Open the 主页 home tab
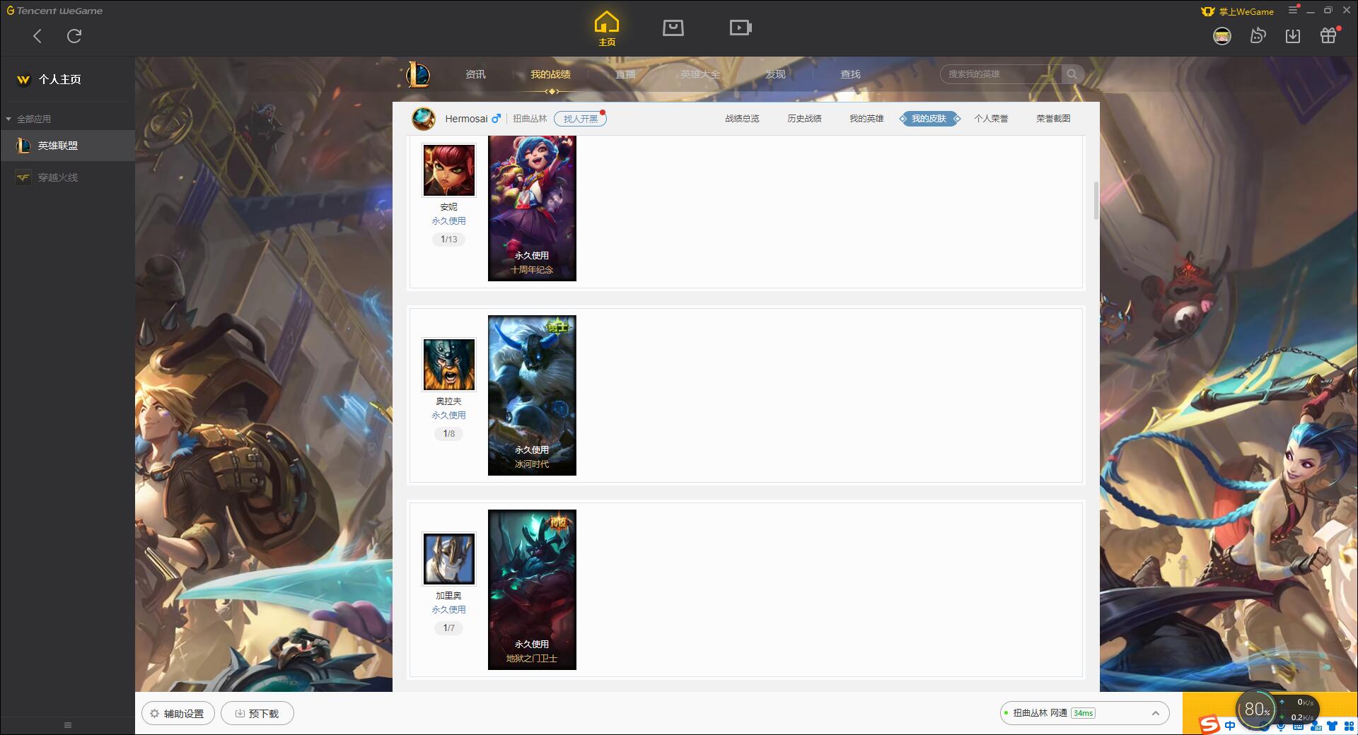The height and width of the screenshot is (735, 1358). coord(607,29)
